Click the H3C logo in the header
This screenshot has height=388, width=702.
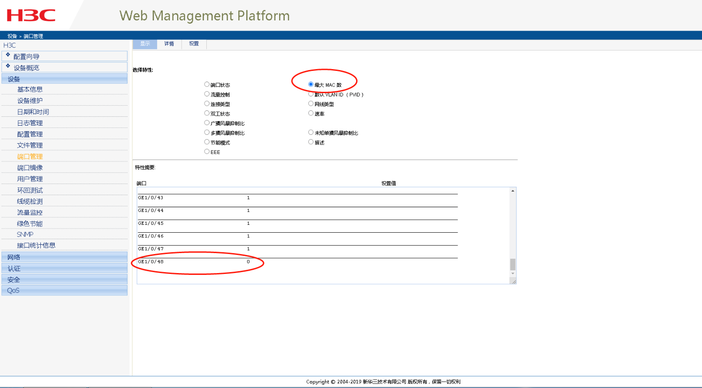pyautogui.click(x=31, y=15)
